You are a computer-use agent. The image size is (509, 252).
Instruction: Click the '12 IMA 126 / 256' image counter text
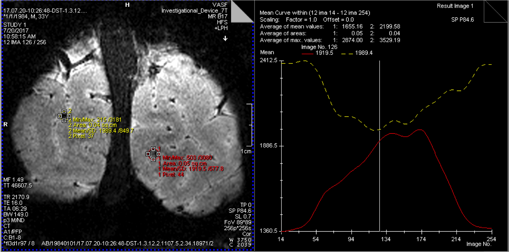(x=25, y=42)
